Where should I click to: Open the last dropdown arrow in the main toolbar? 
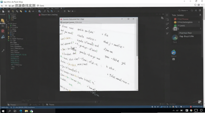coord(75,11)
